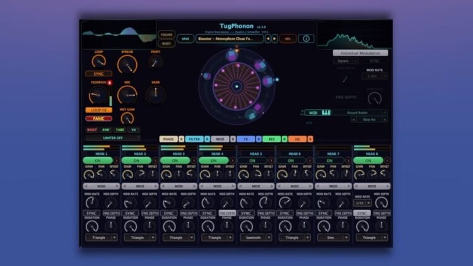Viewport: 473px width, 266px height.
Task: Click the R button next to EQ tab
Action: 310,139
